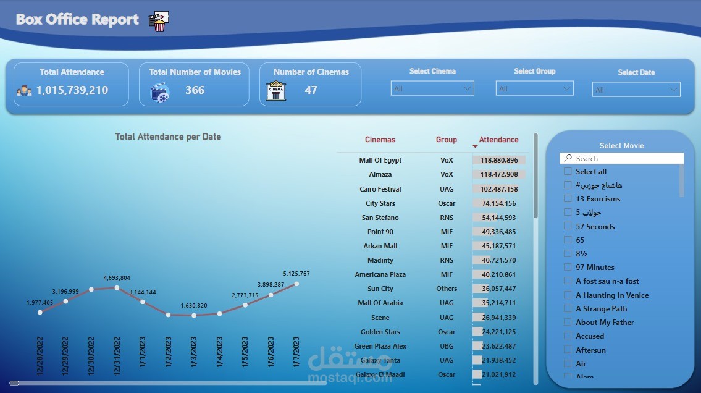Screen dimensions: 701x393
Task: Click the cinema building icon
Action: [276, 91]
